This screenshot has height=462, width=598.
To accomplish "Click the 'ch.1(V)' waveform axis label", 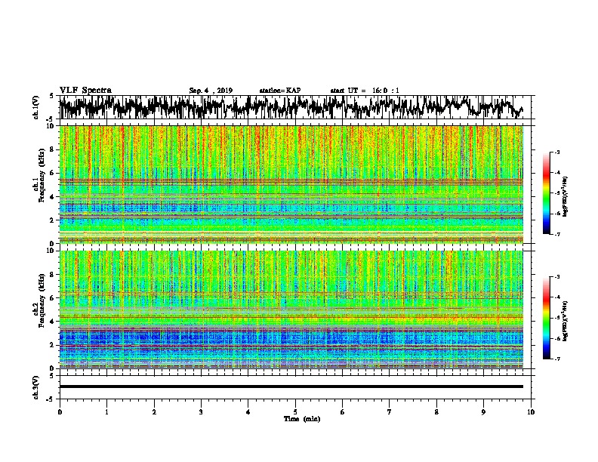I will tap(35, 107).
